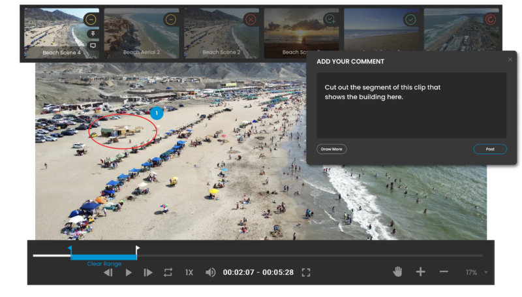
Task: Step forward one frame
Action: point(148,273)
